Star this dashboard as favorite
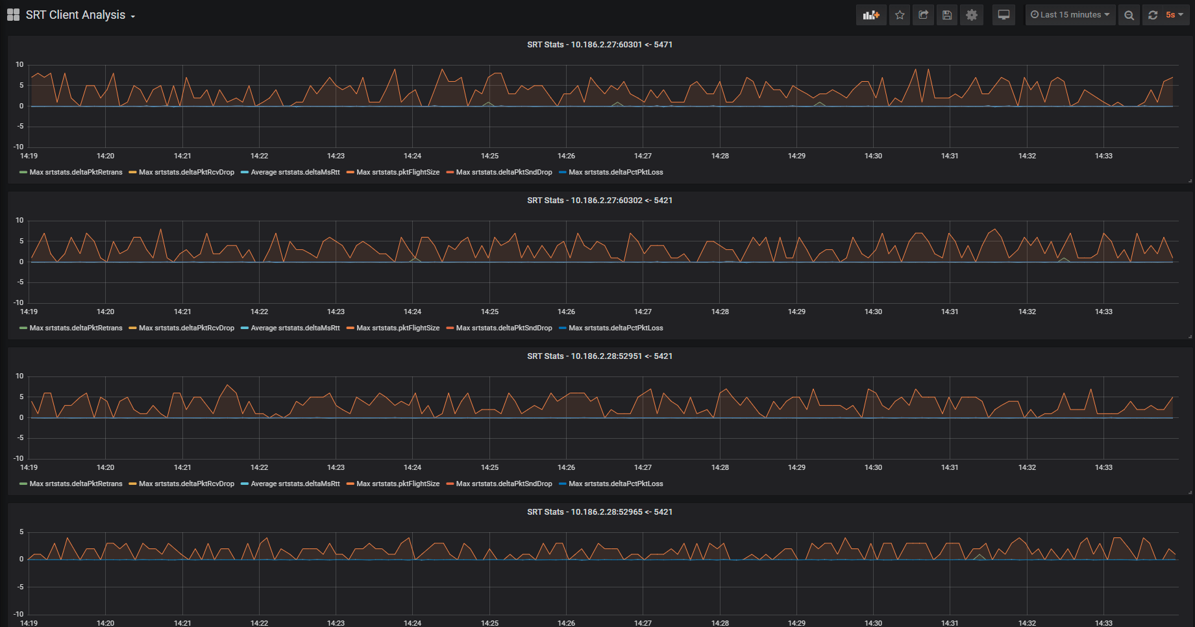1195x627 pixels. (900, 15)
